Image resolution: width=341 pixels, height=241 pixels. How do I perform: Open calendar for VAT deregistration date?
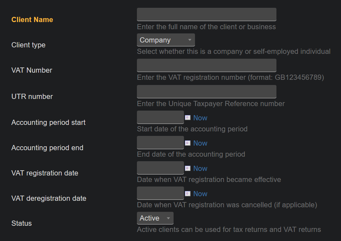click(x=188, y=194)
